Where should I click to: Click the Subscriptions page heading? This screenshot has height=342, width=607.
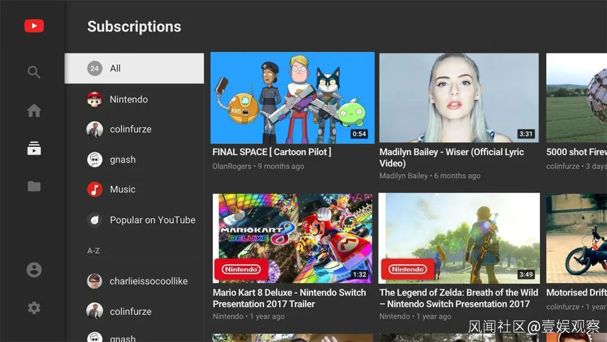coord(134,27)
